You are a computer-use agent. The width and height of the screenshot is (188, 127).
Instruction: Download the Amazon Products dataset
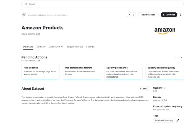coord(169,15)
